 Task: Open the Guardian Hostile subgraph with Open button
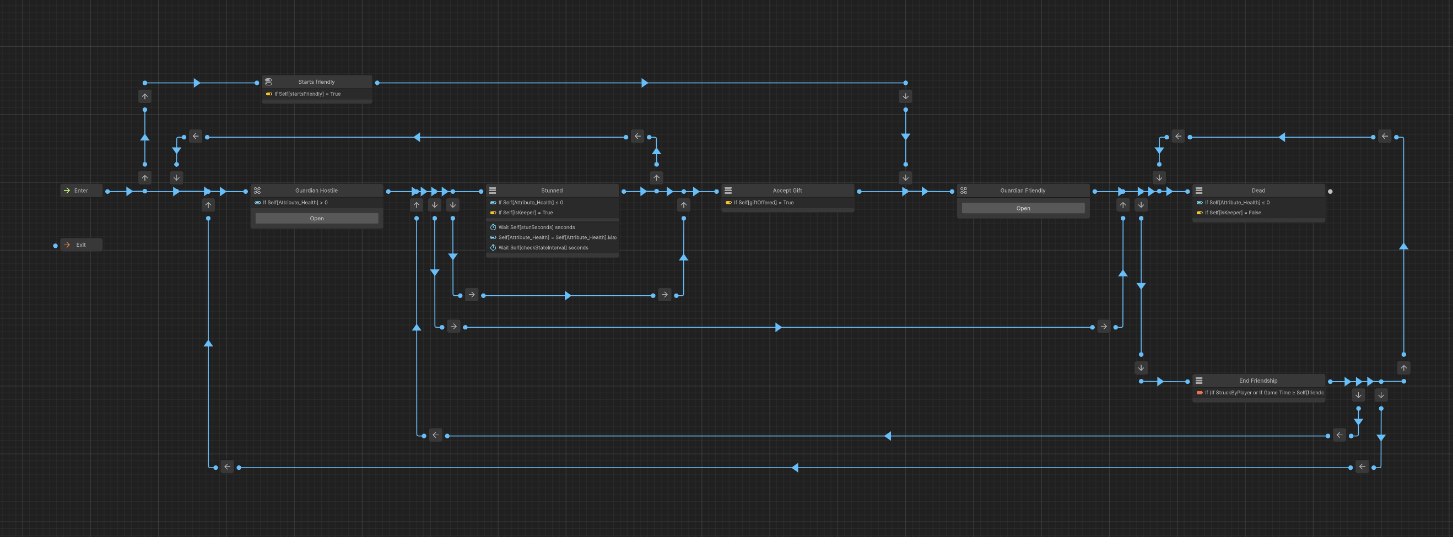pos(317,218)
